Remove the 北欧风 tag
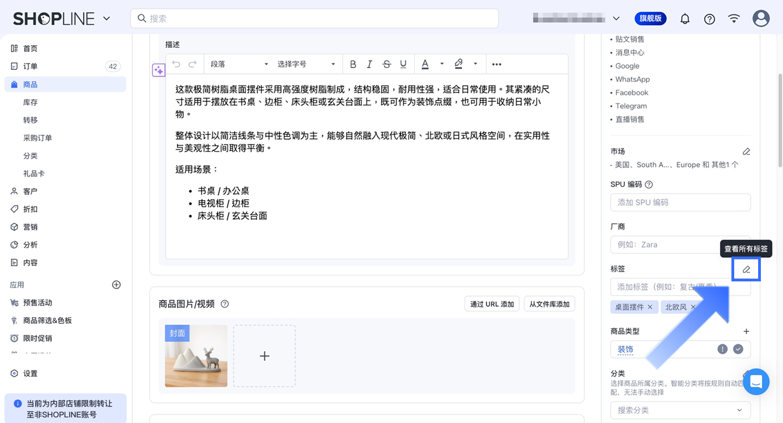Viewport: 783px width, 423px height. click(x=693, y=307)
